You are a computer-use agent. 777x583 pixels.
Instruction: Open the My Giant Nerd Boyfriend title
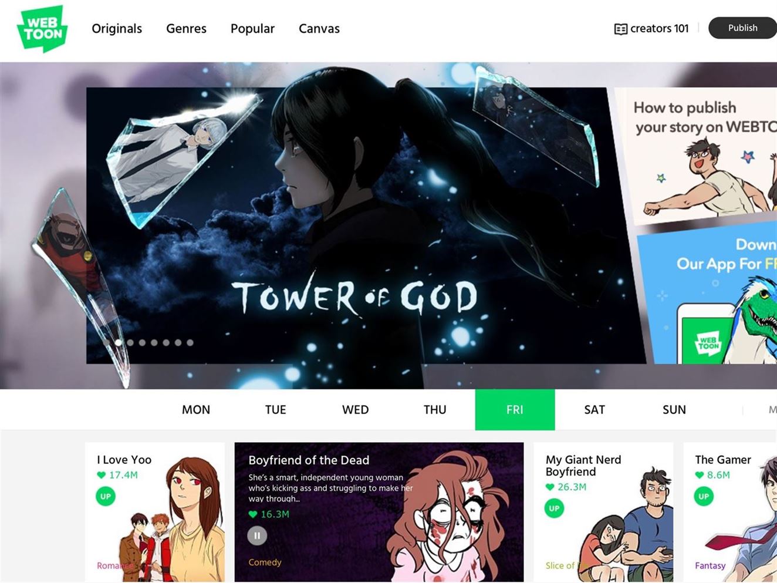(x=583, y=466)
